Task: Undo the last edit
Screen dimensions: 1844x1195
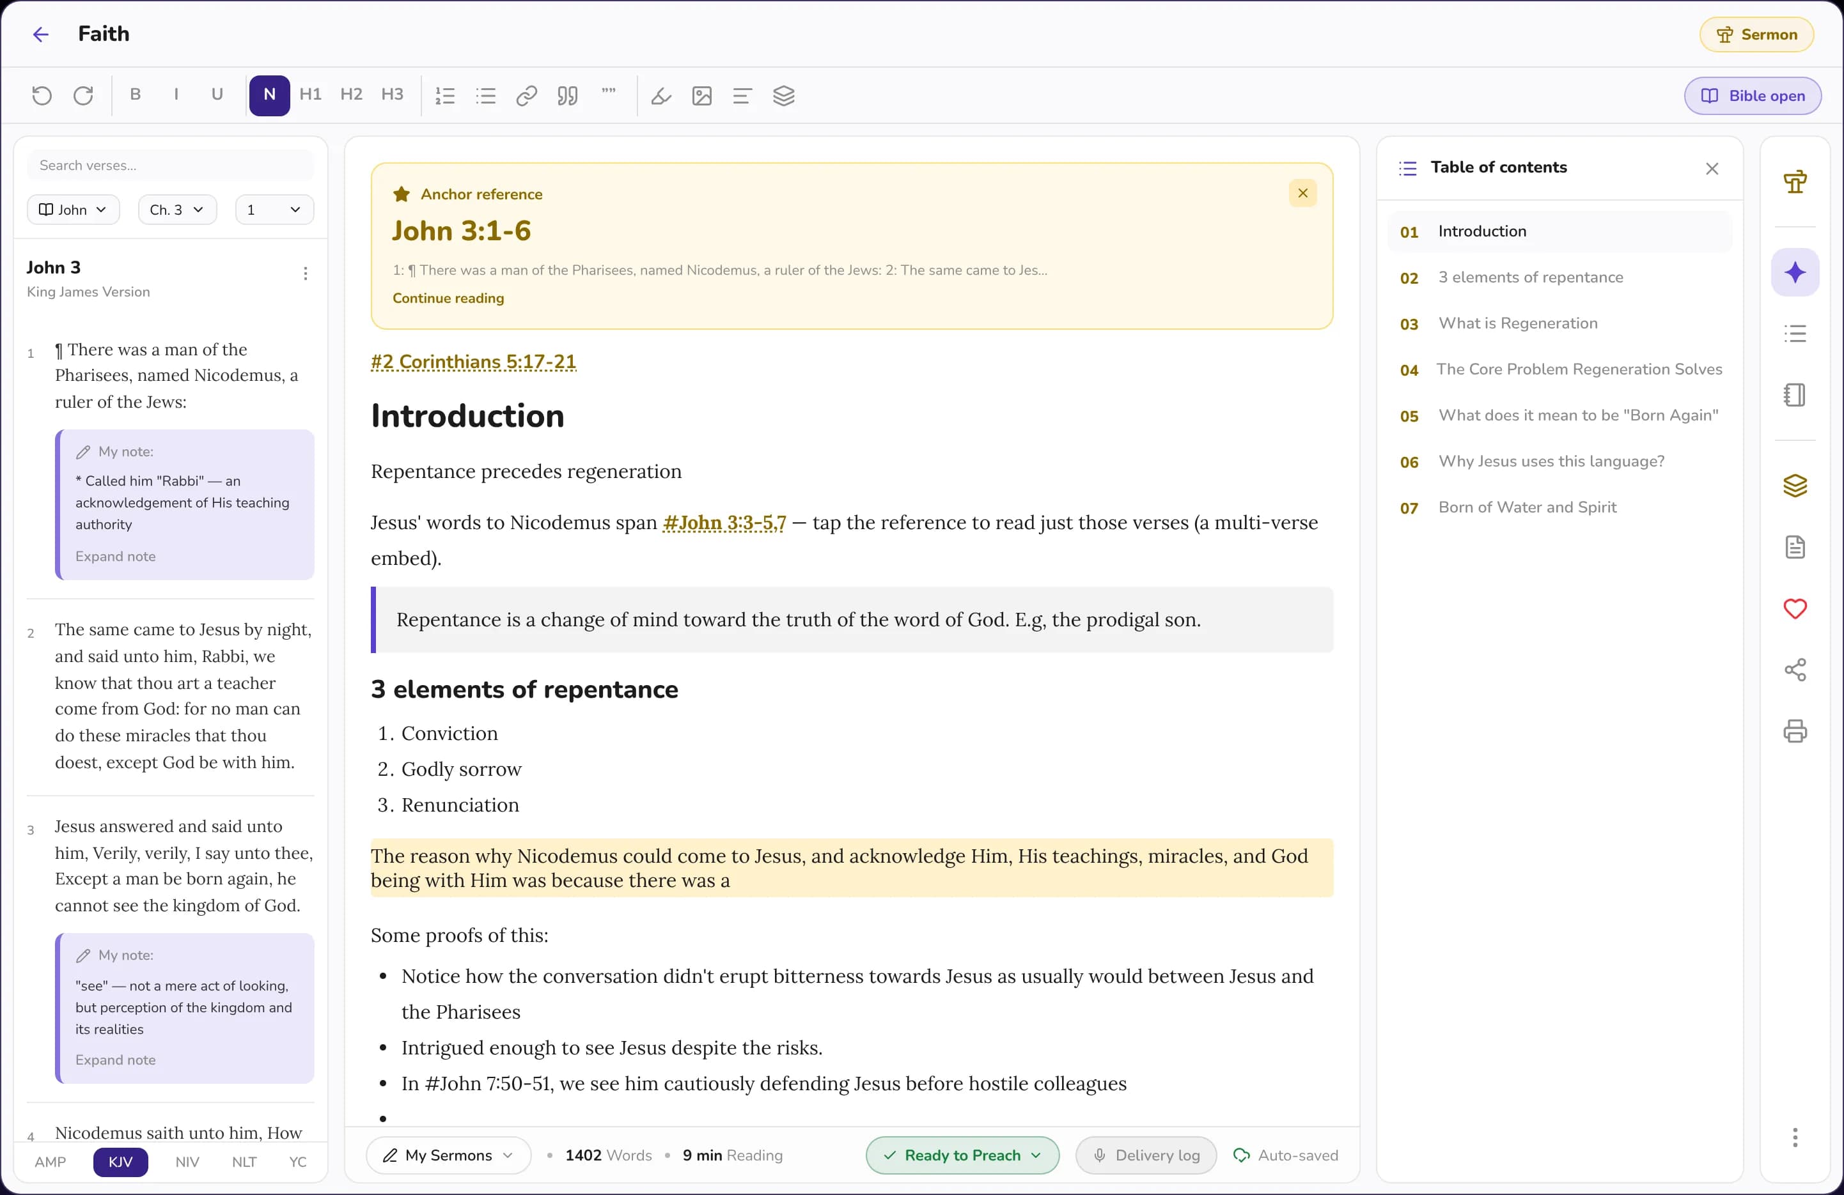Action: (42, 95)
